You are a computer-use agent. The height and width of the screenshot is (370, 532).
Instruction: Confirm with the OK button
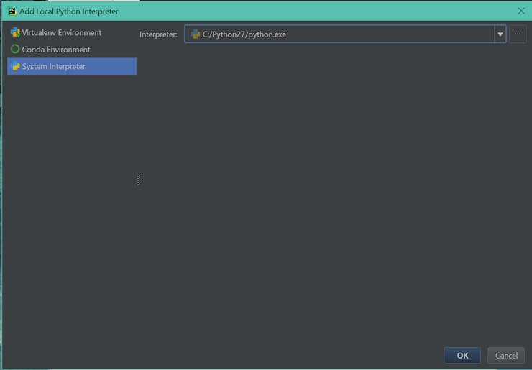(462, 356)
